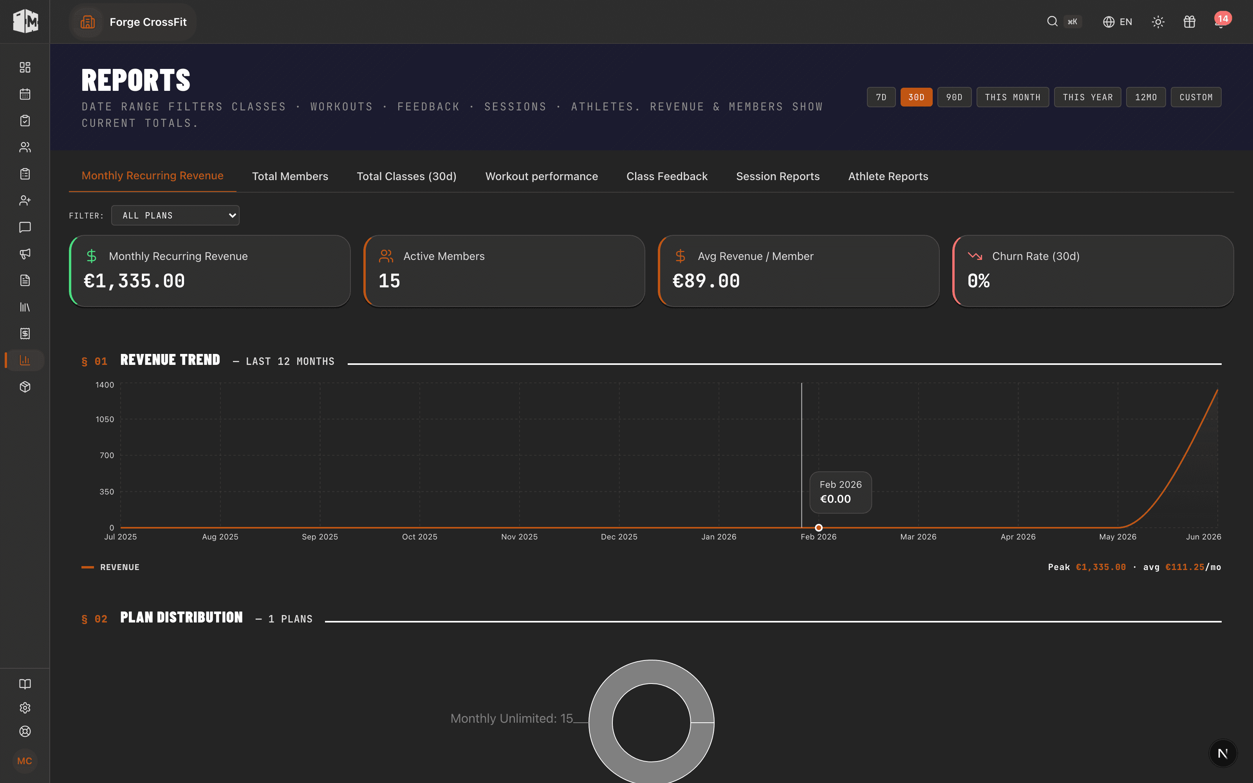1253x783 pixels.
Task: Open the MC user avatar menu
Action: (25, 761)
